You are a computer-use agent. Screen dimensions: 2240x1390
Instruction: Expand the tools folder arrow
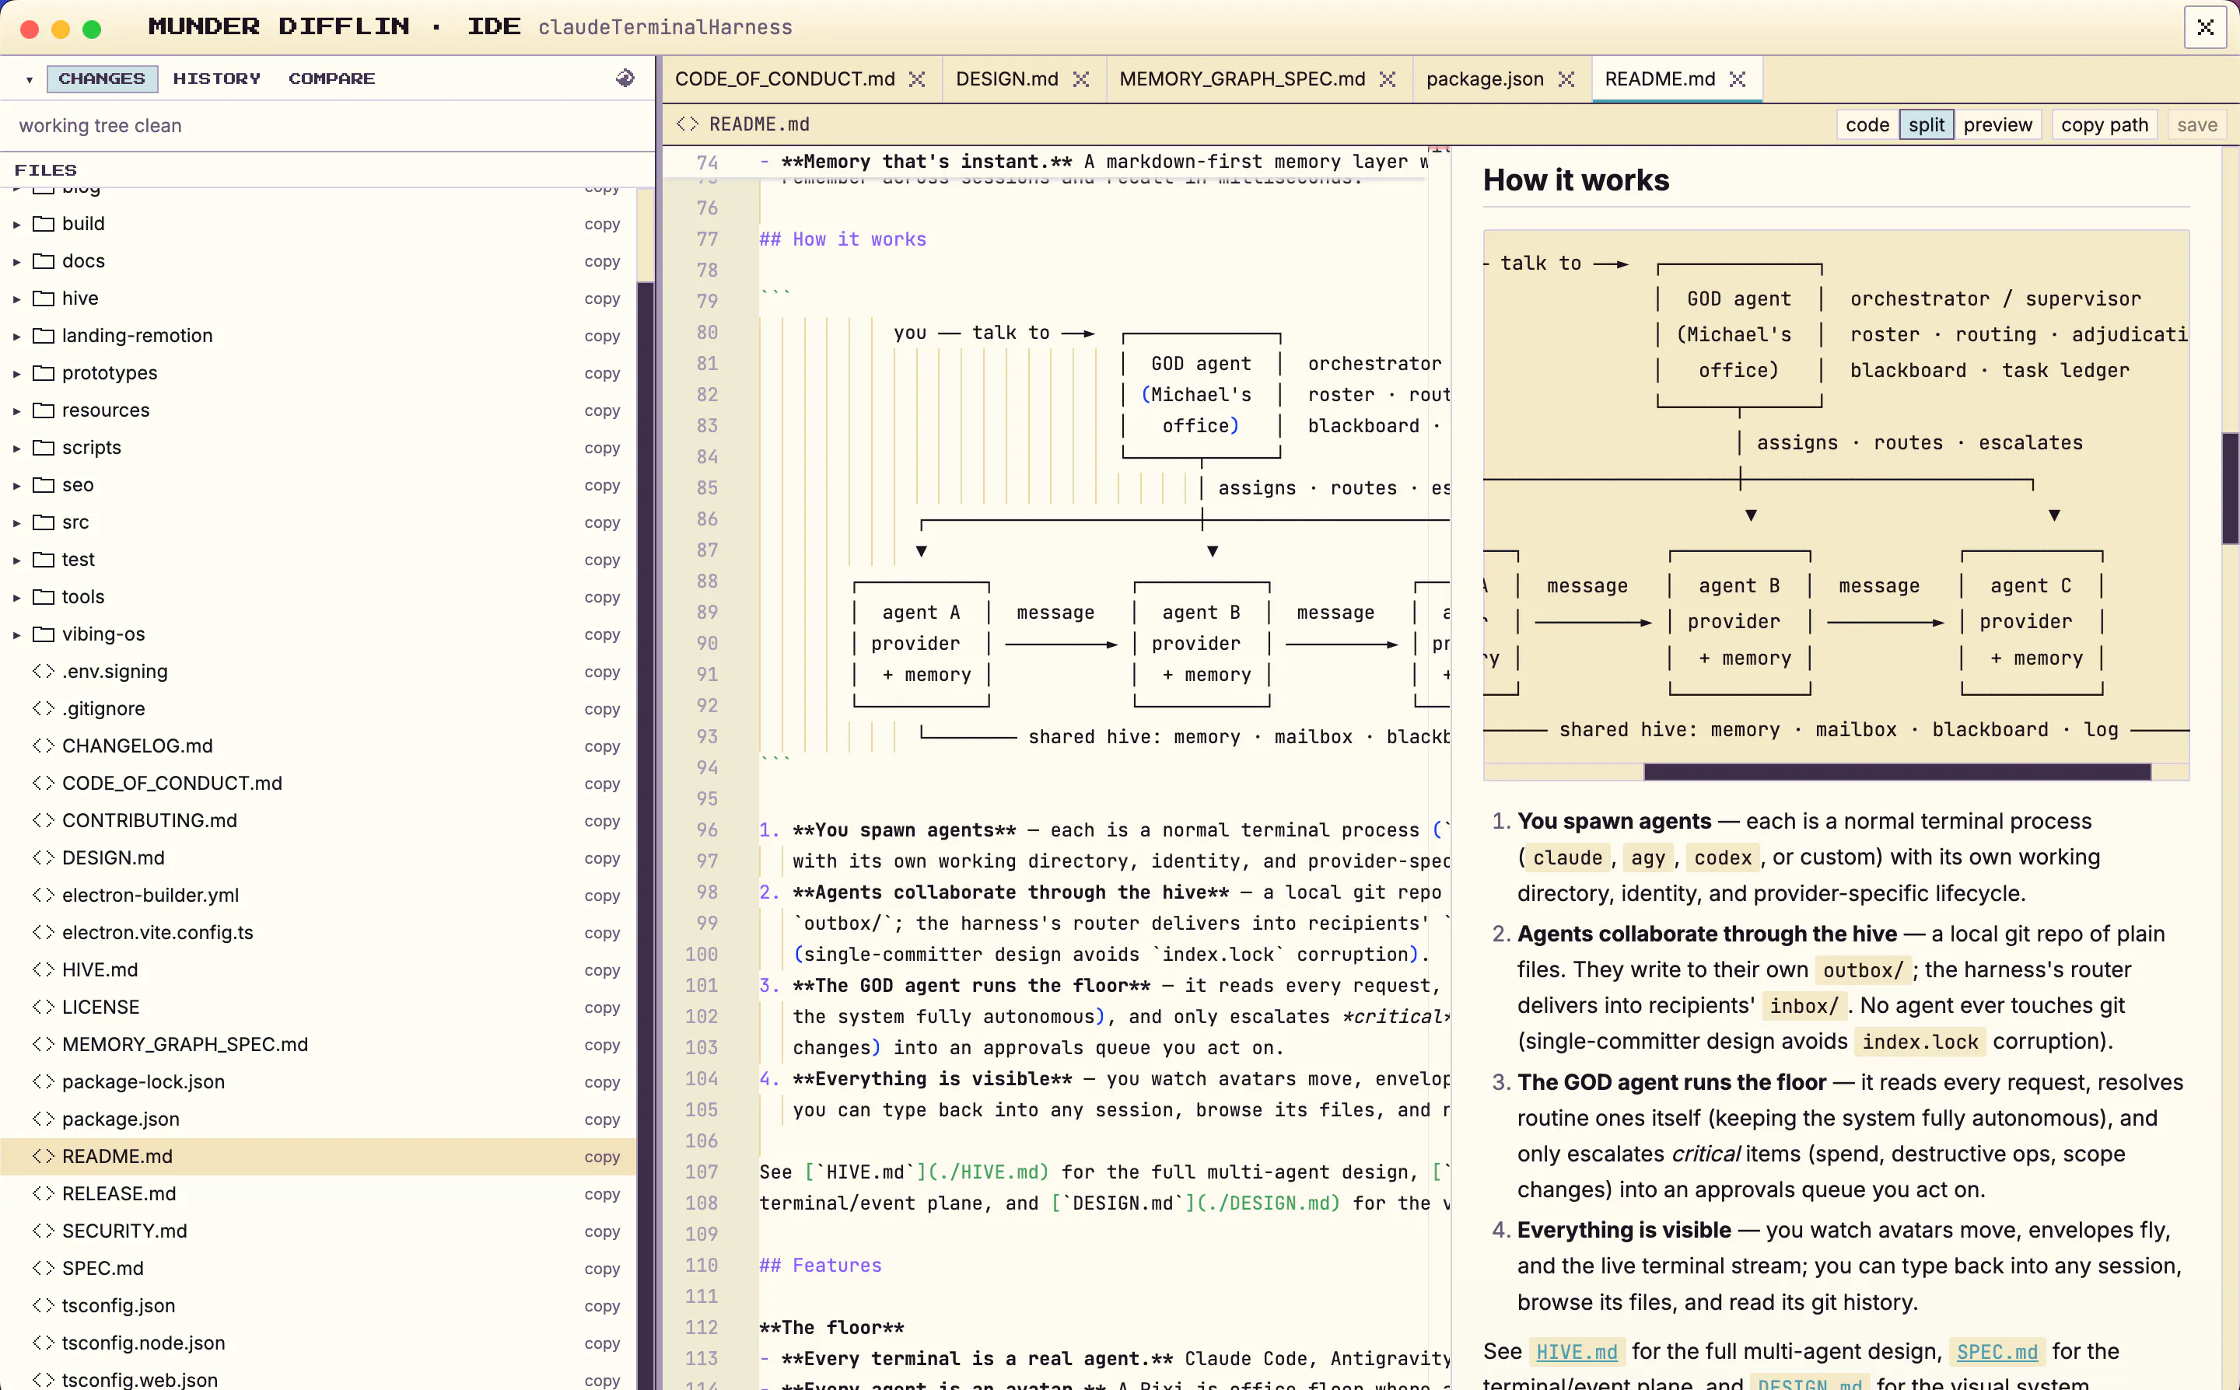click(x=16, y=598)
